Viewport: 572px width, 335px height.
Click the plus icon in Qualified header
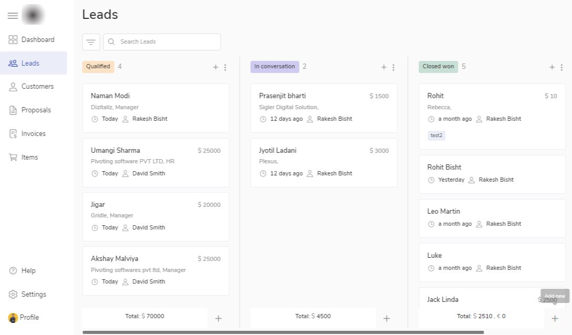pyautogui.click(x=215, y=67)
